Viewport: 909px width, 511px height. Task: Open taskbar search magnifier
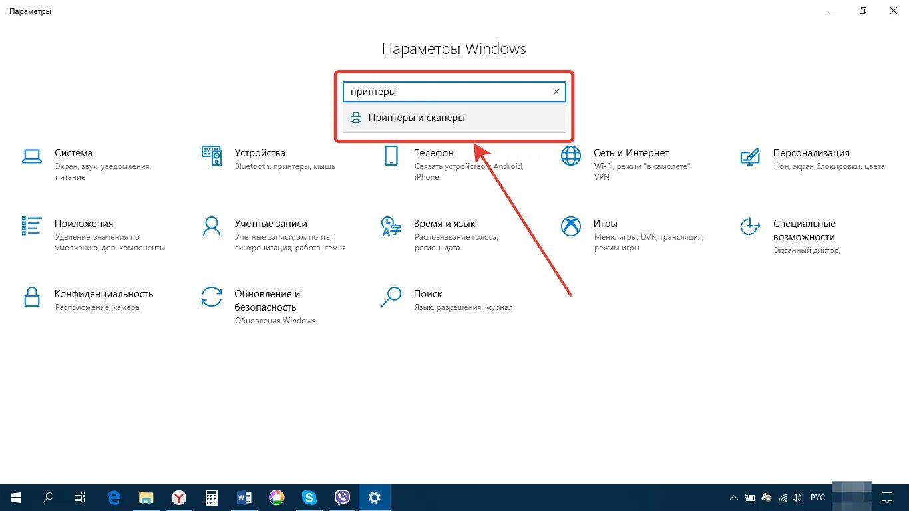coord(48,498)
